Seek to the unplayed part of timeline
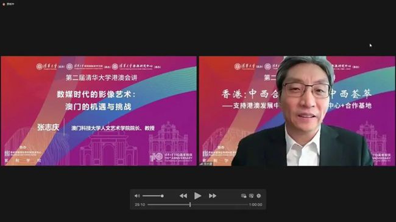This screenshot has width=396, height=222. (x=219, y=204)
